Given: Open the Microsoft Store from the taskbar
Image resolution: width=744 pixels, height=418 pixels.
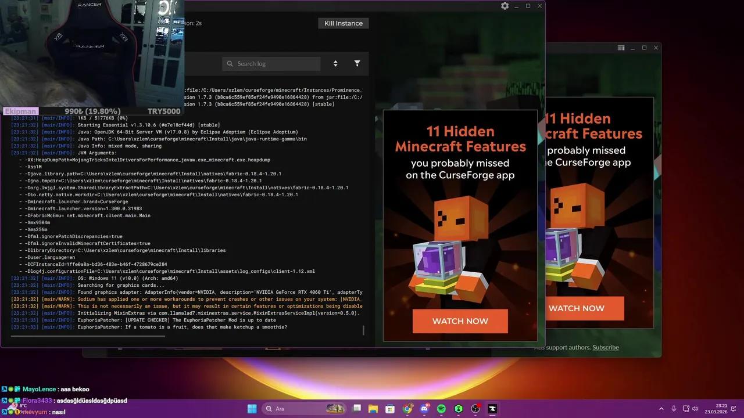Looking at the screenshot, I should click(391, 409).
